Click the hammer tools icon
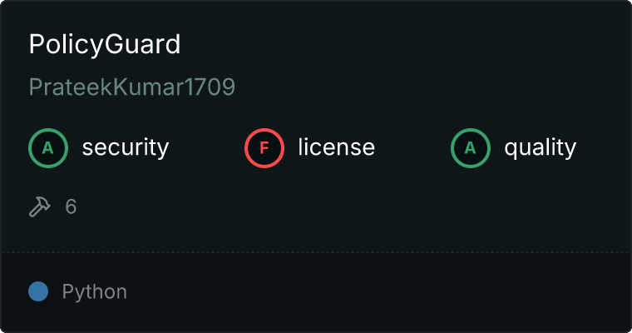Screen dimensions: 632x333 (x=40, y=206)
